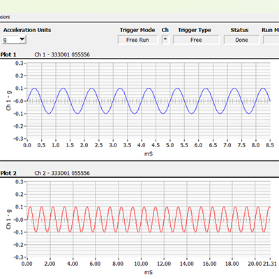
Task: Click the Ch field showing asterisk
Action: 165,40
